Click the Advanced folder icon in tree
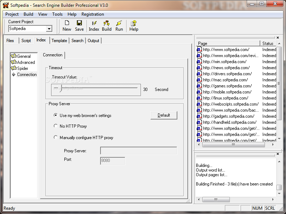Viewport: 286px width, 214px height. click(x=14, y=62)
